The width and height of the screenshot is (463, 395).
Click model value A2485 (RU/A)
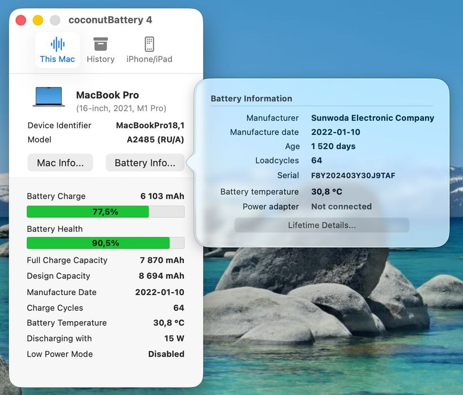155,139
